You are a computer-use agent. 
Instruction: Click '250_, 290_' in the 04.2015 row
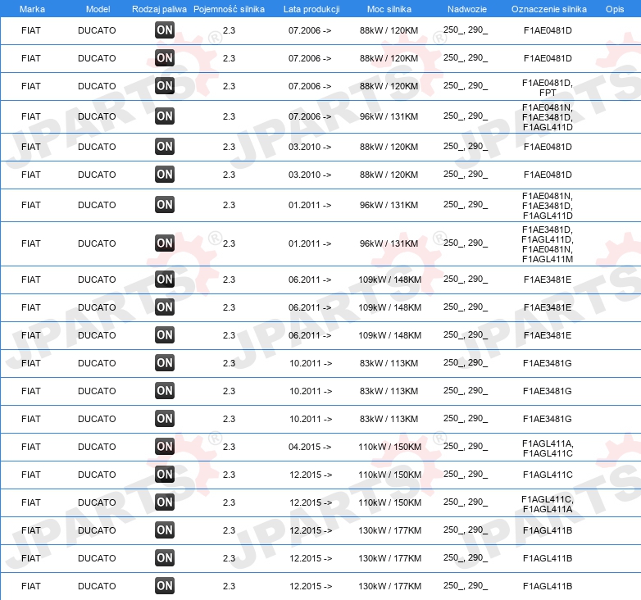point(466,447)
